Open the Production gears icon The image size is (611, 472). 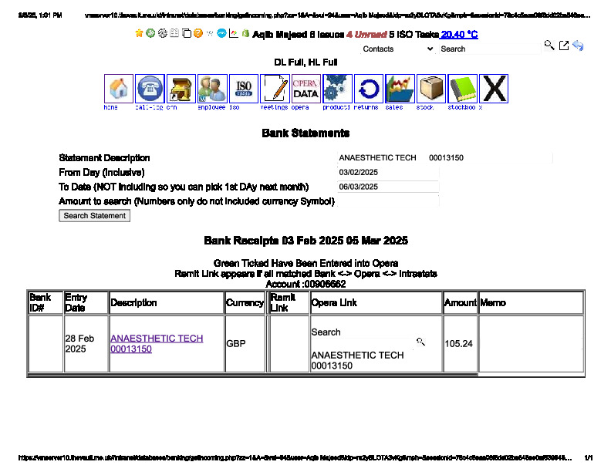[x=337, y=89]
